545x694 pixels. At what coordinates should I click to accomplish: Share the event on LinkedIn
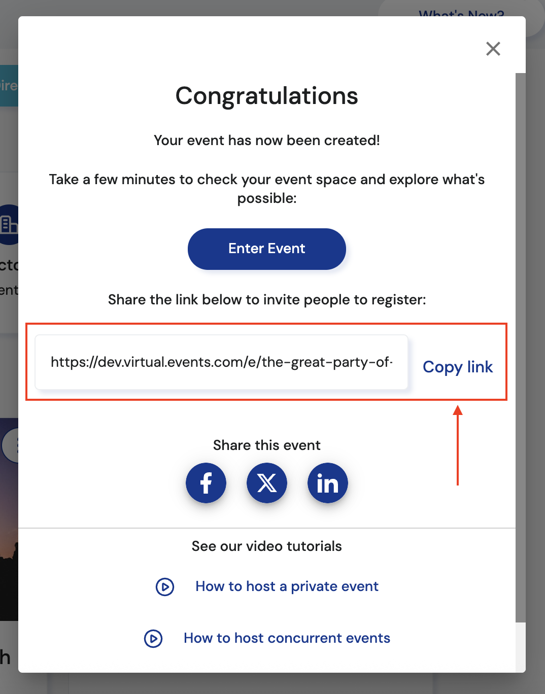point(328,483)
